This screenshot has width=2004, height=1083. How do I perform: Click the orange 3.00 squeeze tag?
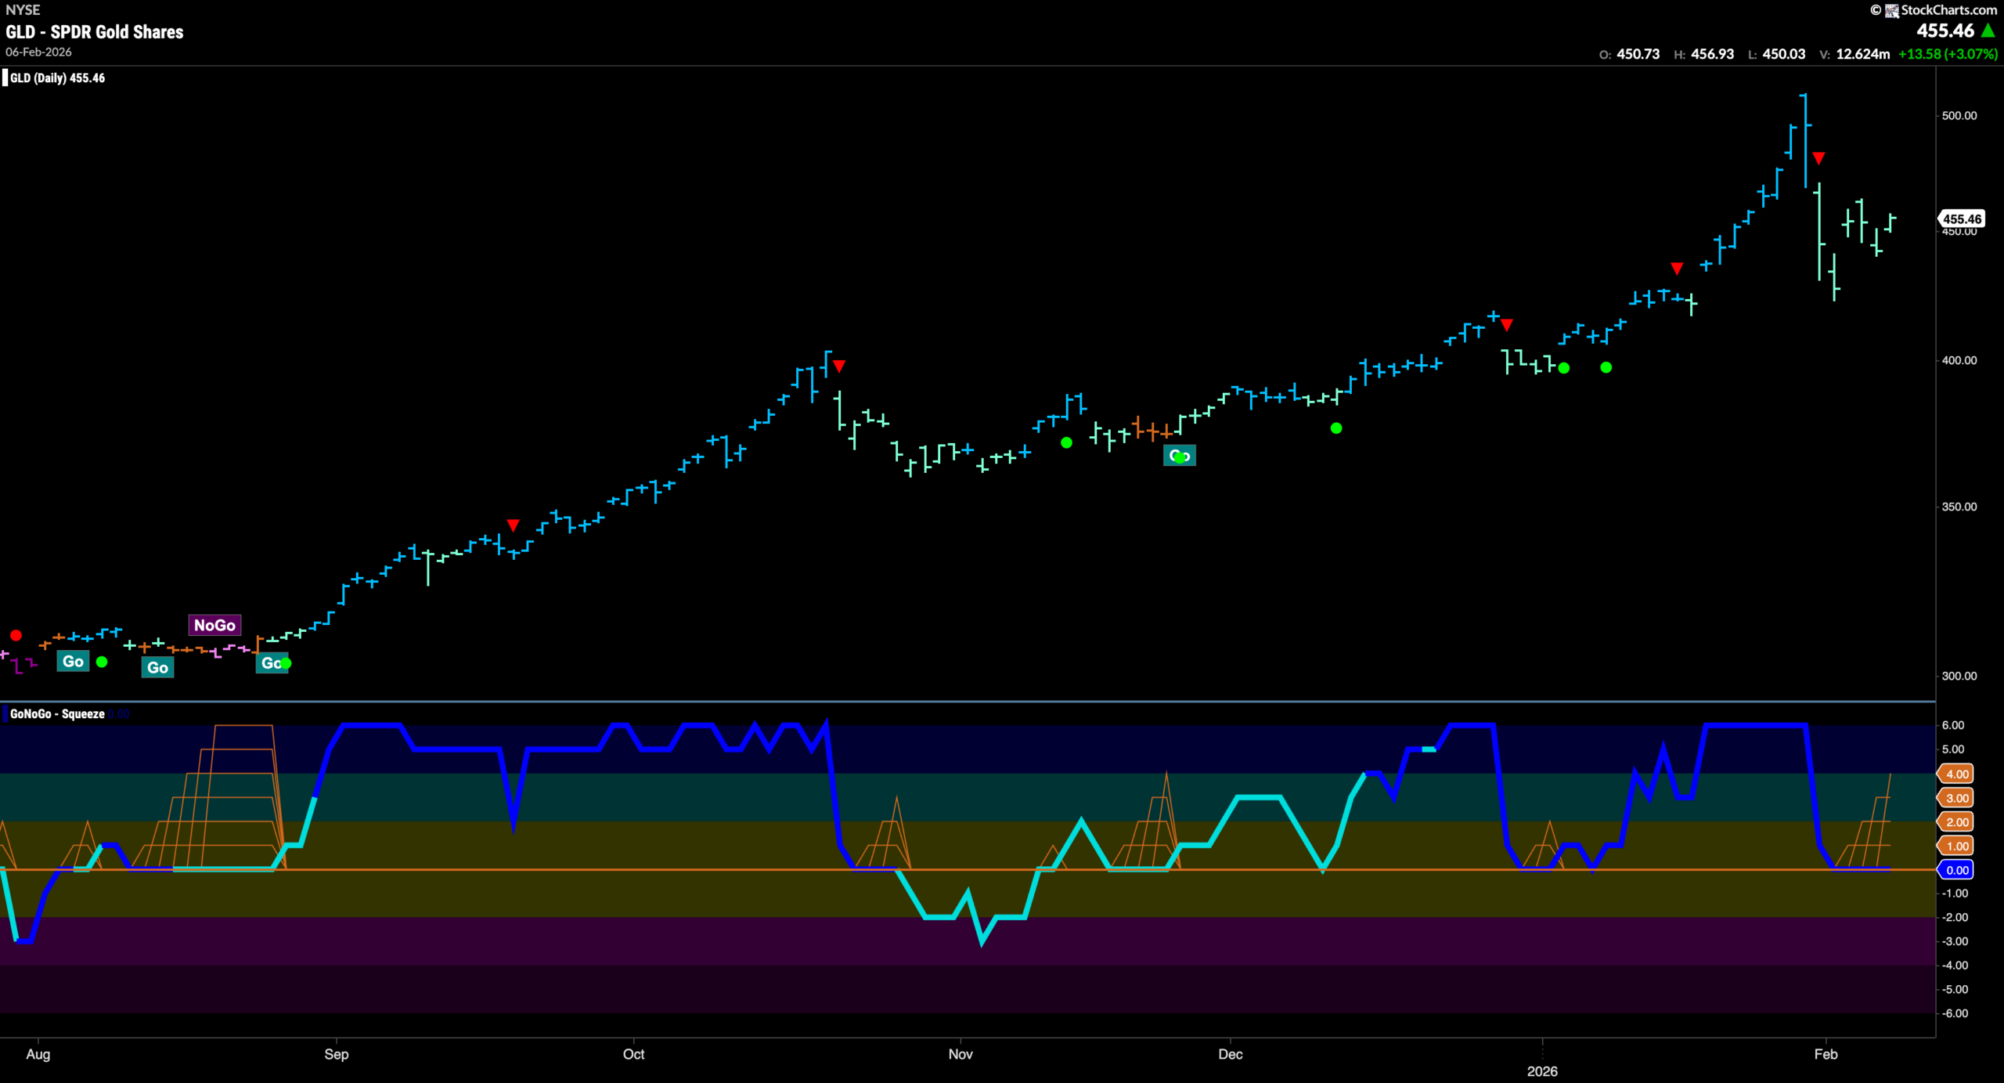pos(1956,798)
